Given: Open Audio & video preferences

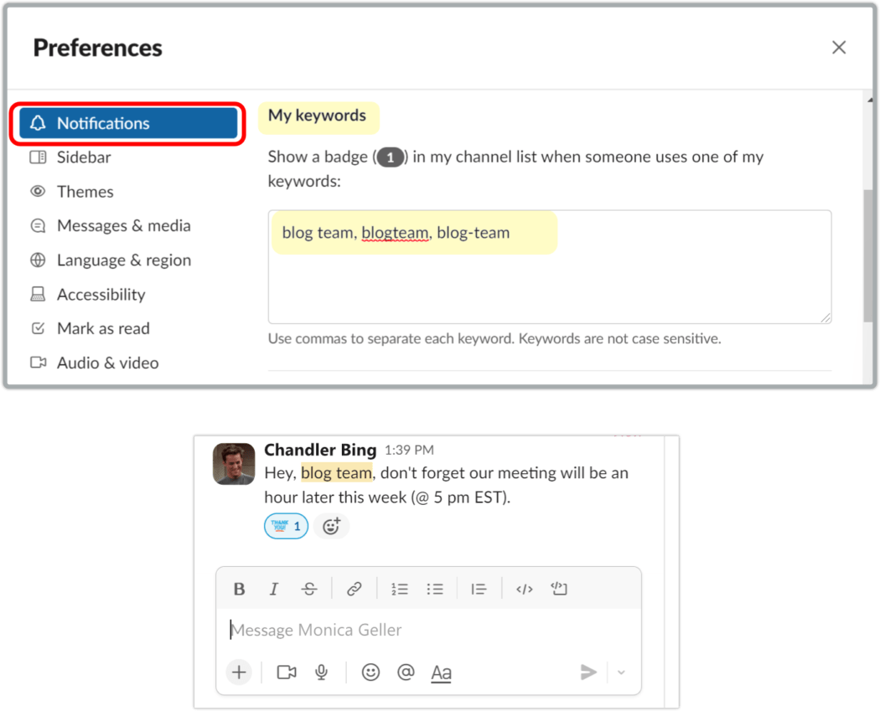Looking at the screenshot, I should tap(108, 363).
